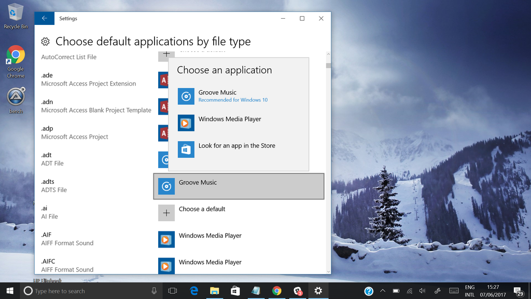Click the Type here to search box

[x=78, y=291]
